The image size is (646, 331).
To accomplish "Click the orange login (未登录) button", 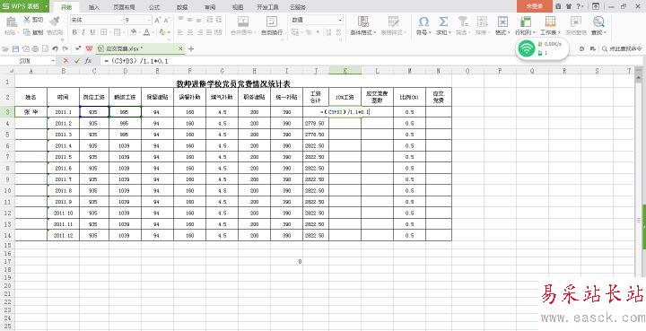I will (535, 6).
